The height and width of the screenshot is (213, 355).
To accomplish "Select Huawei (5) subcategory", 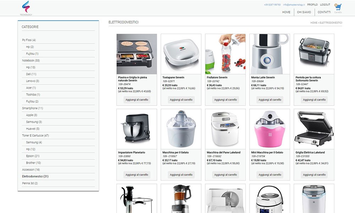I will click(33, 129).
